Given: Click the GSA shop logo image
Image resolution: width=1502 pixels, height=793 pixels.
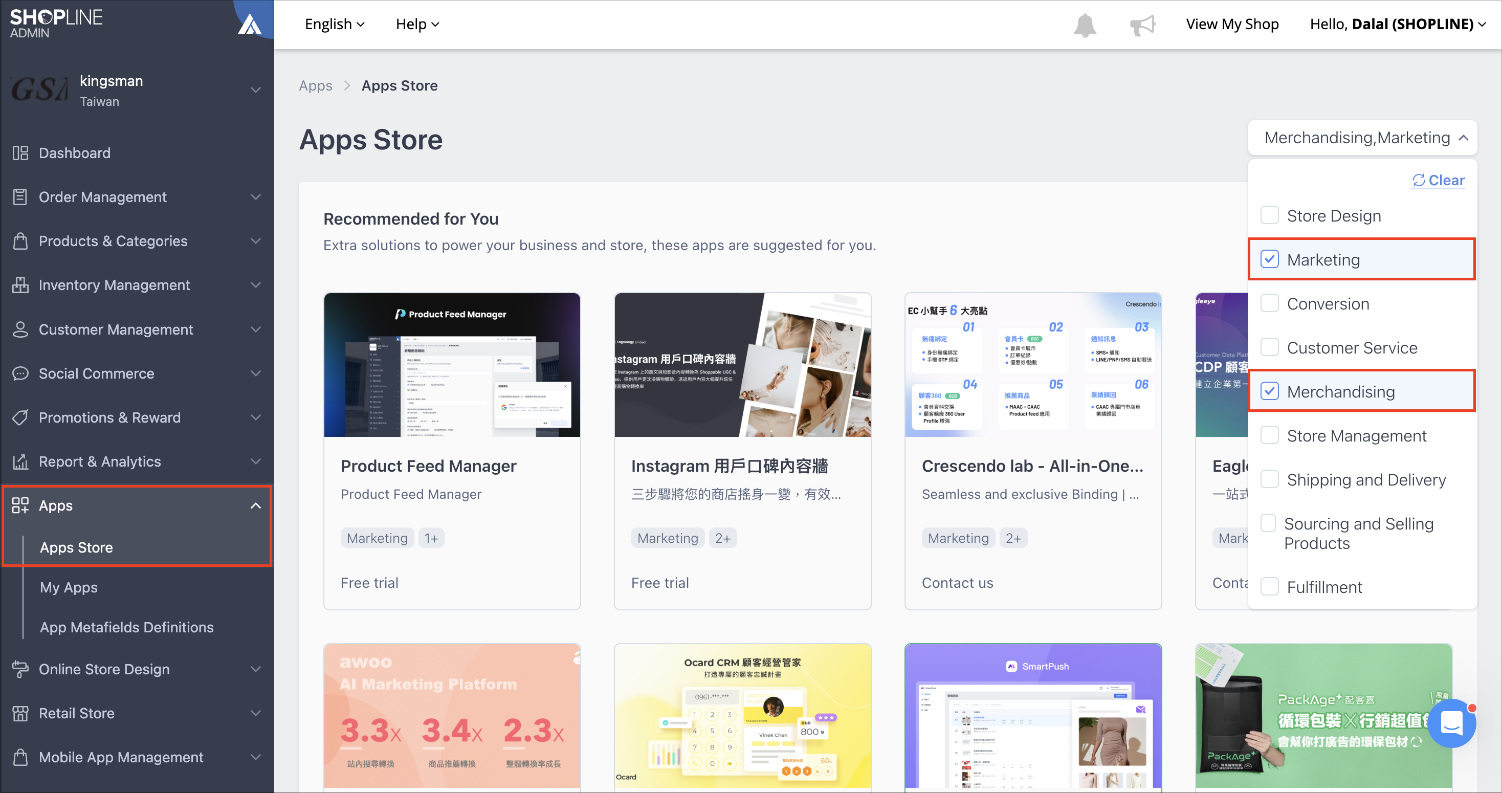Looking at the screenshot, I should click(x=38, y=90).
